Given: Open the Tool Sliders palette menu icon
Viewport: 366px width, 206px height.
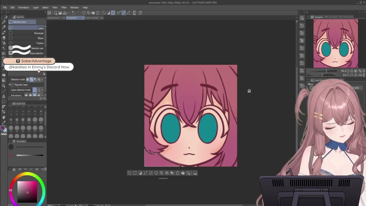Looking at the screenshot, I should (x=9, y=141).
